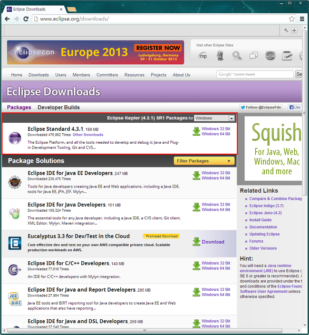This screenshot has height=335, width=309.
Task: Open the Users menu item
Action: (x=60, y=75)
